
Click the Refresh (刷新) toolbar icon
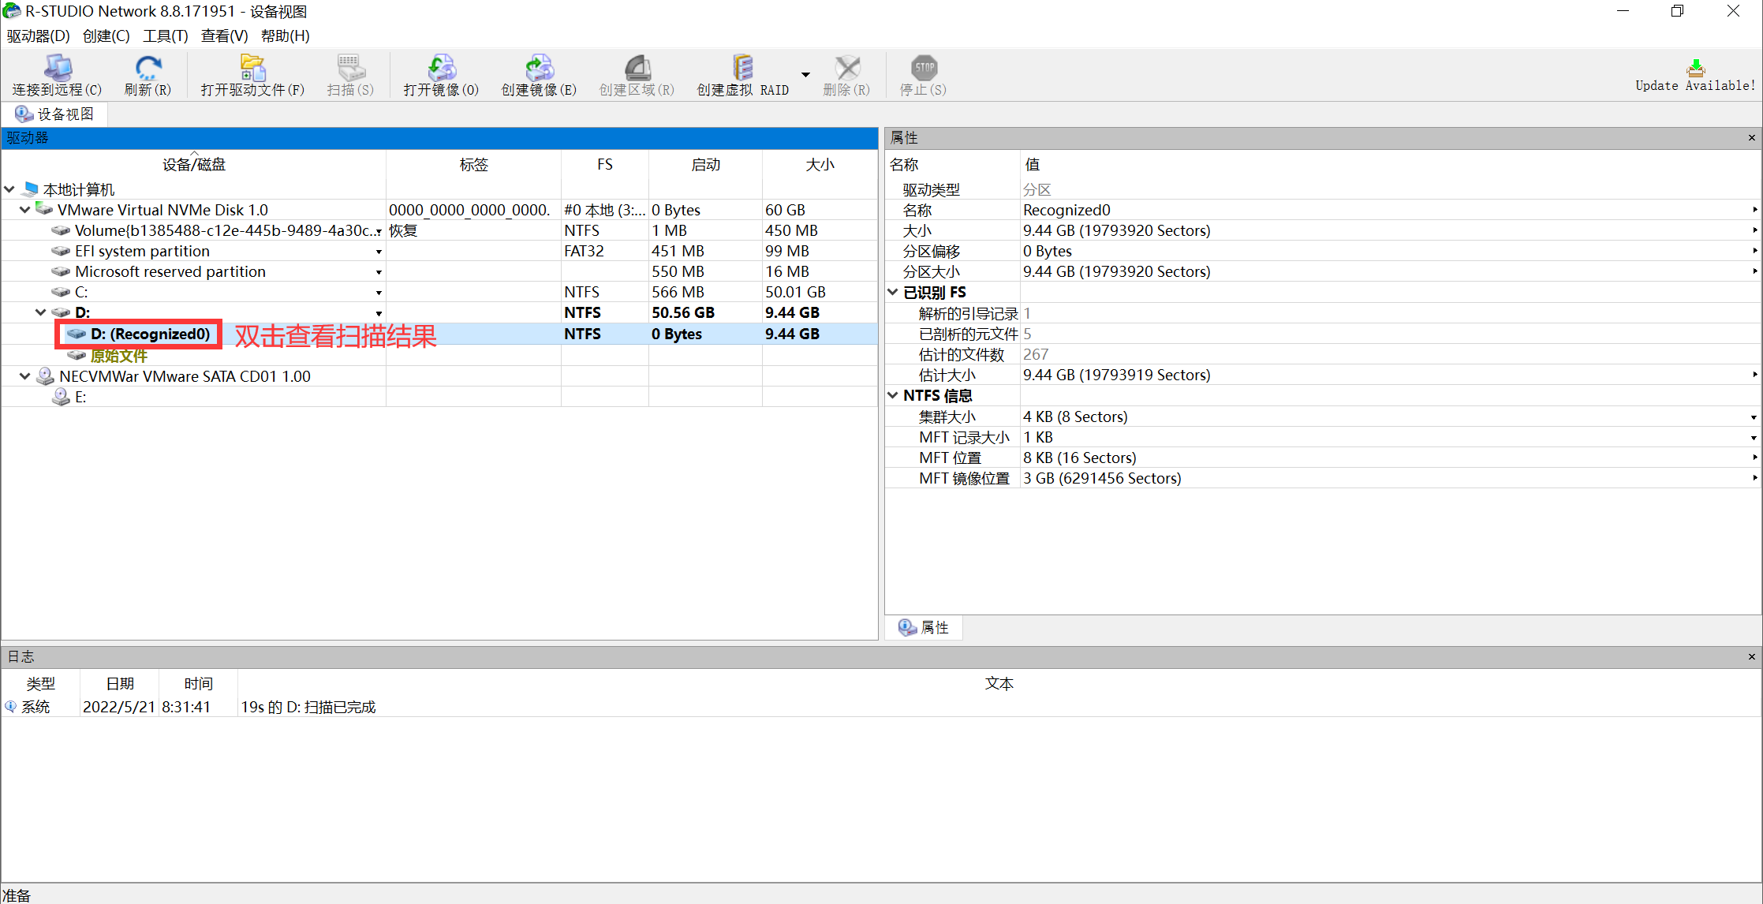click(148, 68)
